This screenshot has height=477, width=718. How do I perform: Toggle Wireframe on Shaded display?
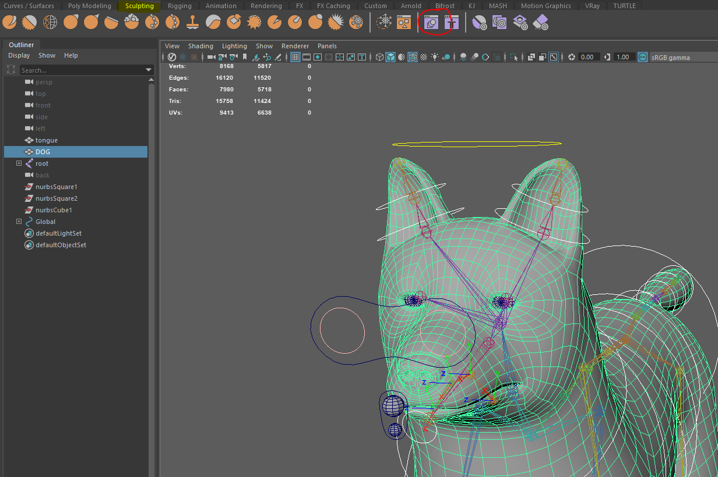coord(412,57)
